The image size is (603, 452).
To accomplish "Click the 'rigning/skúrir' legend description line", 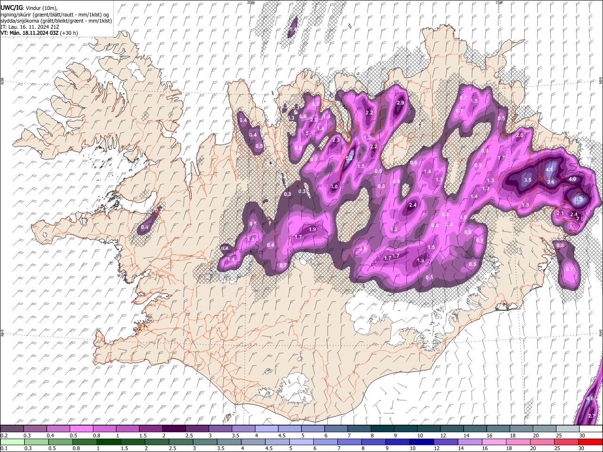I will [x=56, y=14].
